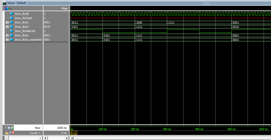
Task: Select the s2 value 0010 in Msgs column
Action: point(47,27)
